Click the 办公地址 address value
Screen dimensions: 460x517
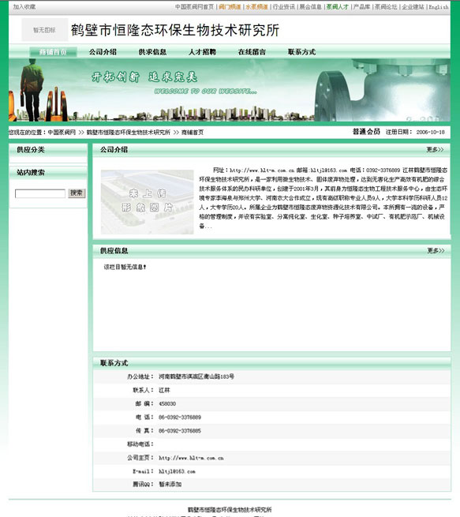point(196,377)
